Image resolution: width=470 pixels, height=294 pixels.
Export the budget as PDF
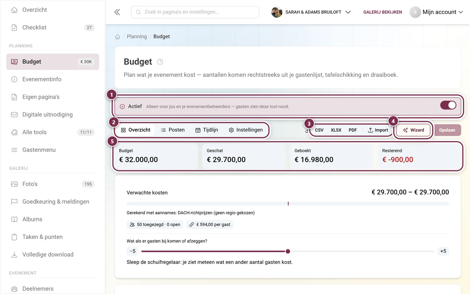coord(352,130)
